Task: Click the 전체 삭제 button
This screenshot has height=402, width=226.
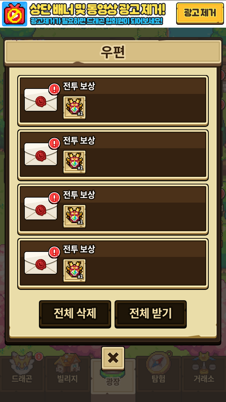Action: pos(75,314)
